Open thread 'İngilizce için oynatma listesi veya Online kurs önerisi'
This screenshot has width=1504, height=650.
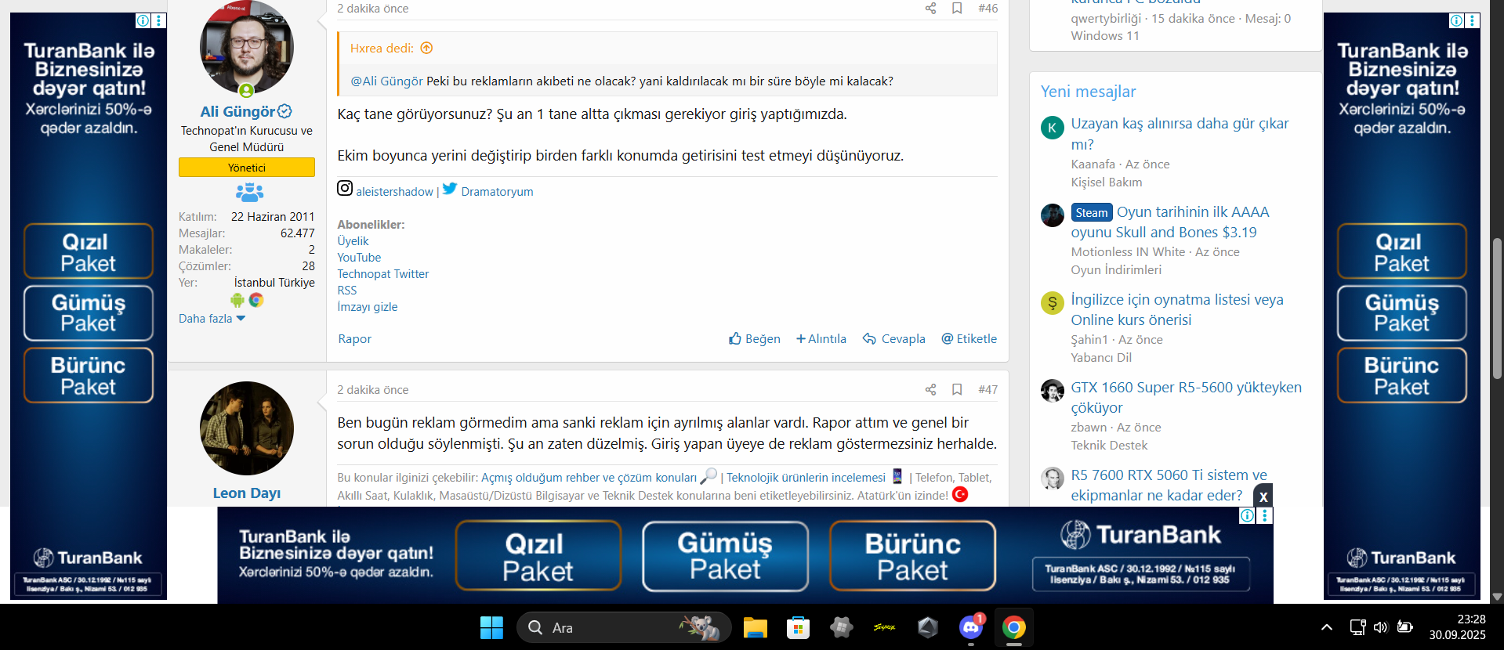coord(1177,309)
